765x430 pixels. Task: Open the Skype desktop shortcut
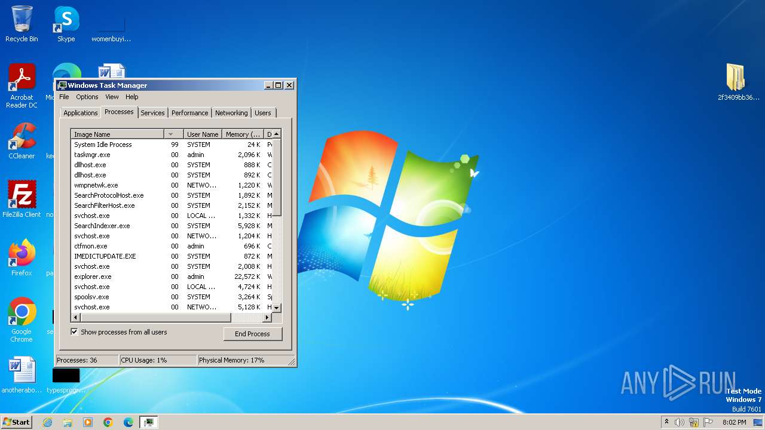click(x=66, y=24)
